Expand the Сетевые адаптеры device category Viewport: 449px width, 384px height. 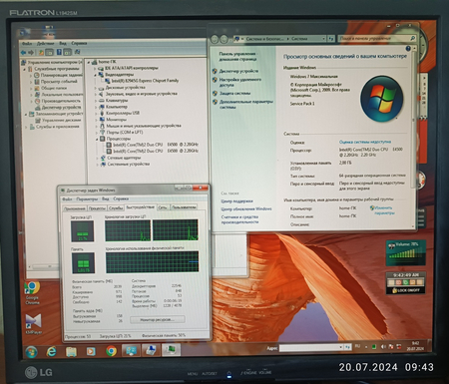(97, 158)
